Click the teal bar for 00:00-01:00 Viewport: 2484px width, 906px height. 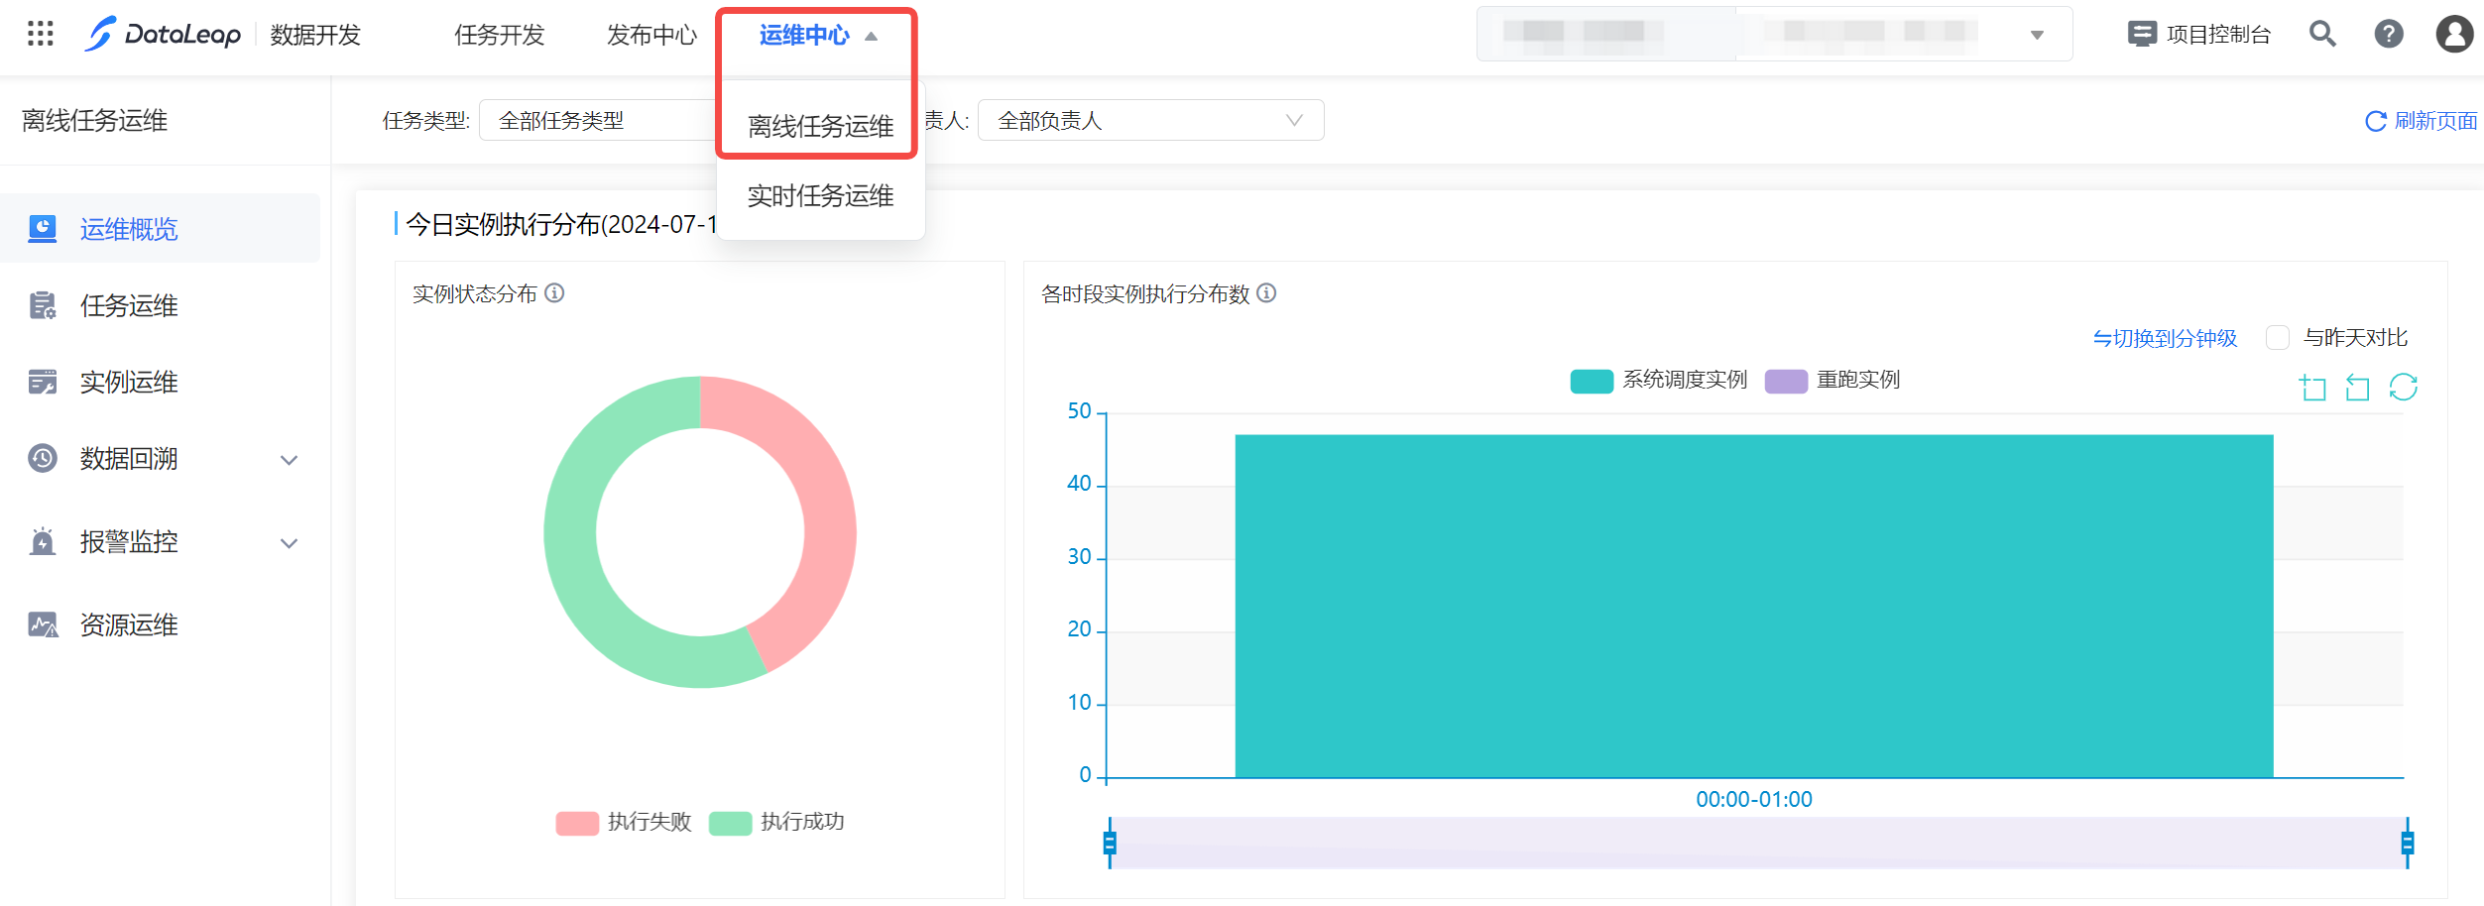[1753, 606]
